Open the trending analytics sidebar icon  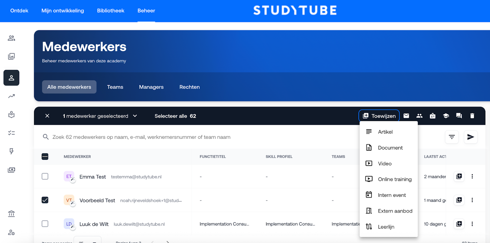pyautogui.click(x=11, y=96)
